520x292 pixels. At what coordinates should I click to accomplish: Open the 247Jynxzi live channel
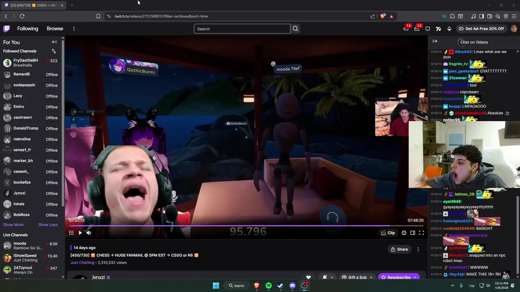[x=31, y=270]
